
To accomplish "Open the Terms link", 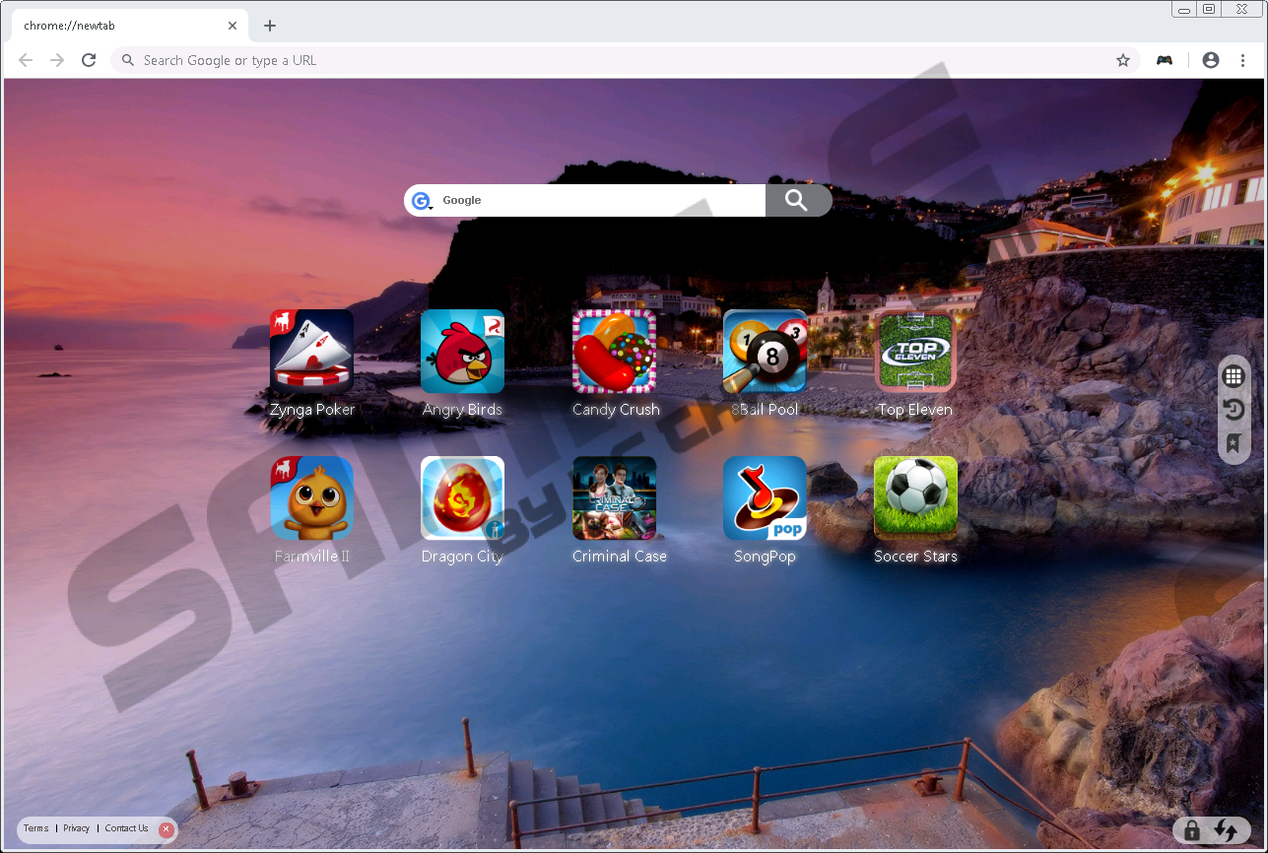I will click(35, 828).
